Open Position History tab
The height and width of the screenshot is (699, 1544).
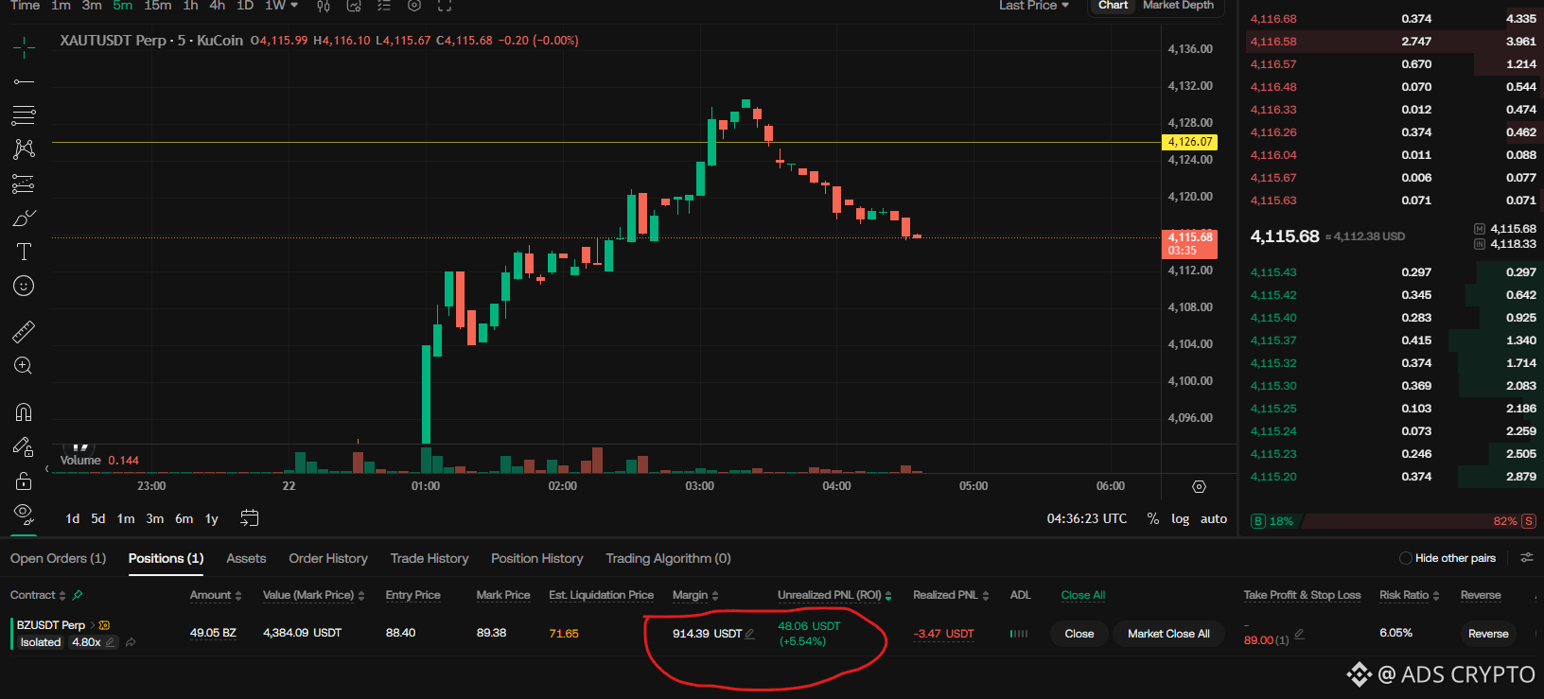[536, 558]
